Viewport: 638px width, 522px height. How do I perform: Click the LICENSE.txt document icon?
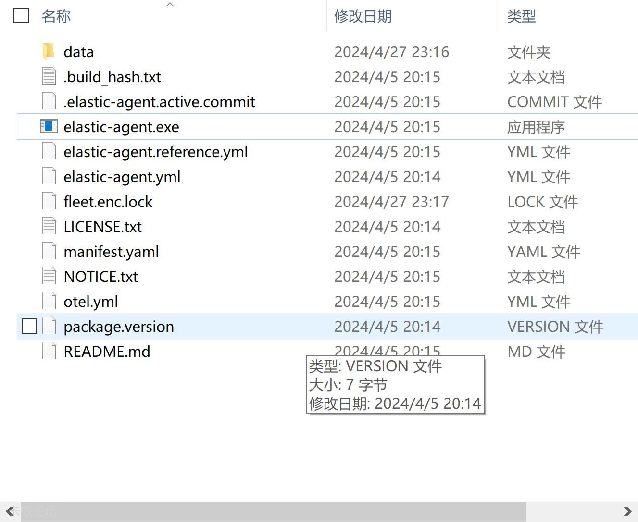49,226
